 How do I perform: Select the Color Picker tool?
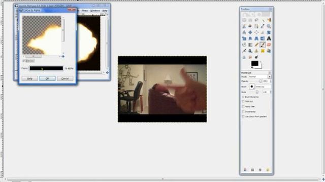[263, 26]
